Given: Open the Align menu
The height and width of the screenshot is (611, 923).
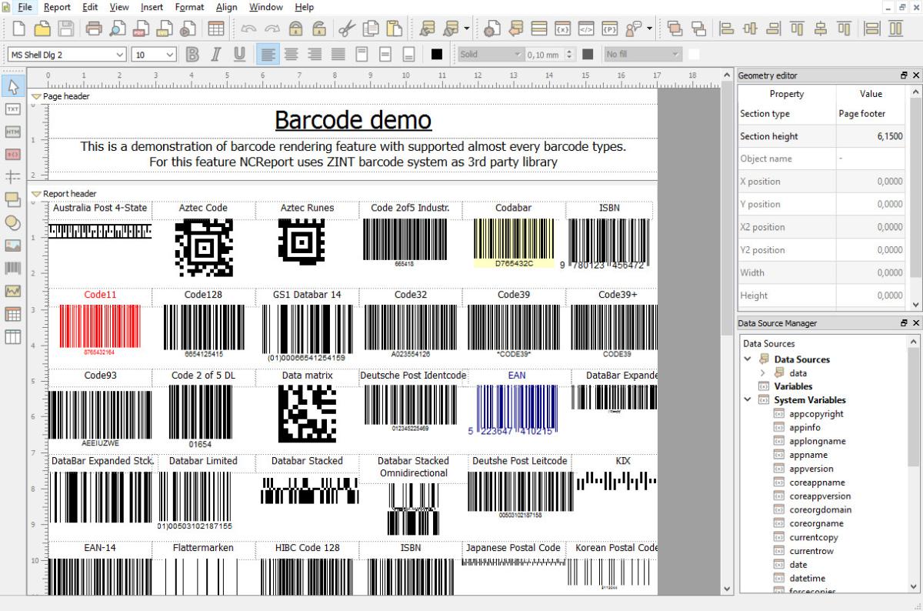Looking at the screenshot, I should tap(226, 7).
